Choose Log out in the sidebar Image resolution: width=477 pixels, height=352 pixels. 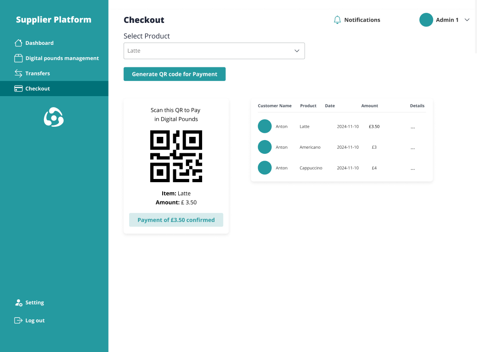29,320
